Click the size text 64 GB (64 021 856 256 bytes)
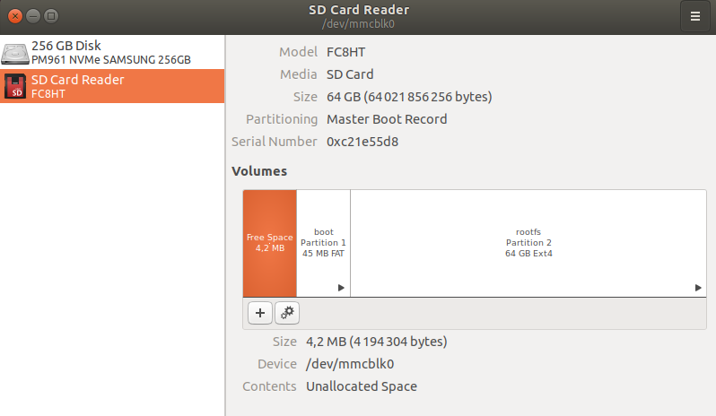The height and width of the screenshot is (416, 716). point(409,97)
